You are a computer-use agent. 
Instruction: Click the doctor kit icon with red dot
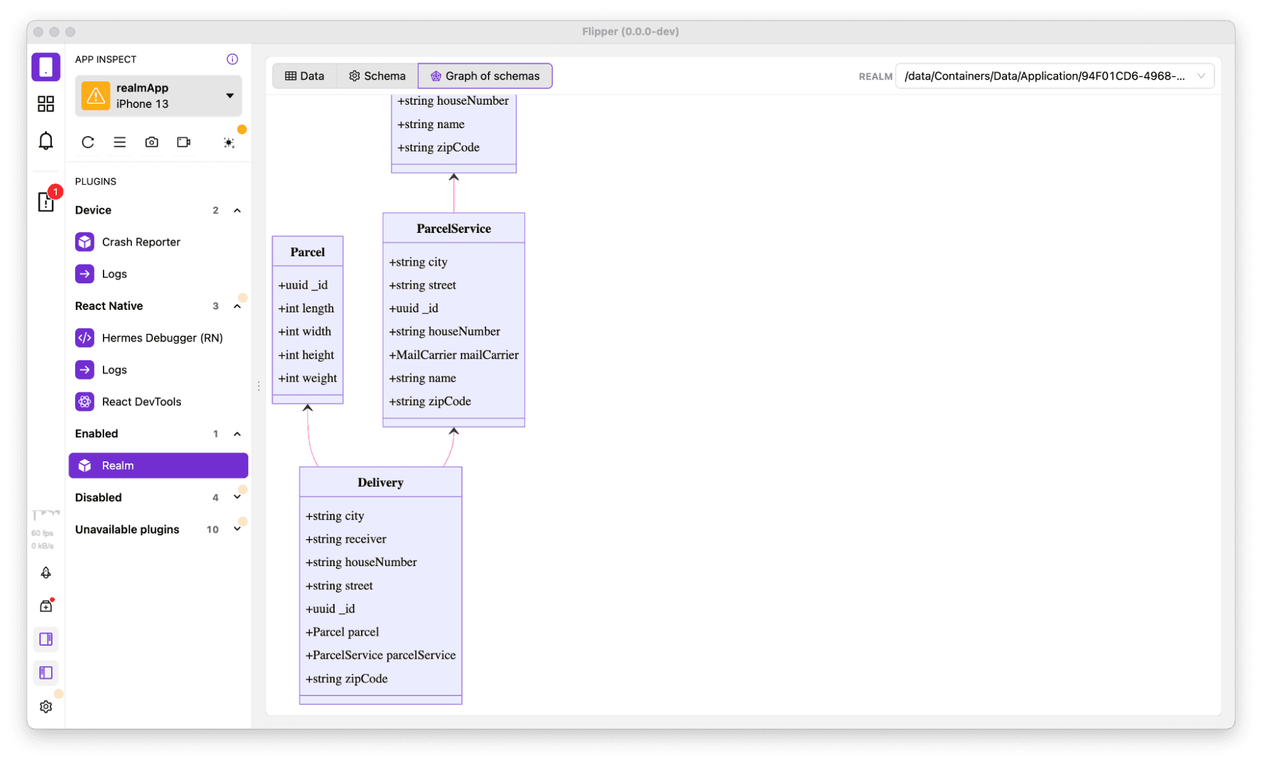pos(46,606)
